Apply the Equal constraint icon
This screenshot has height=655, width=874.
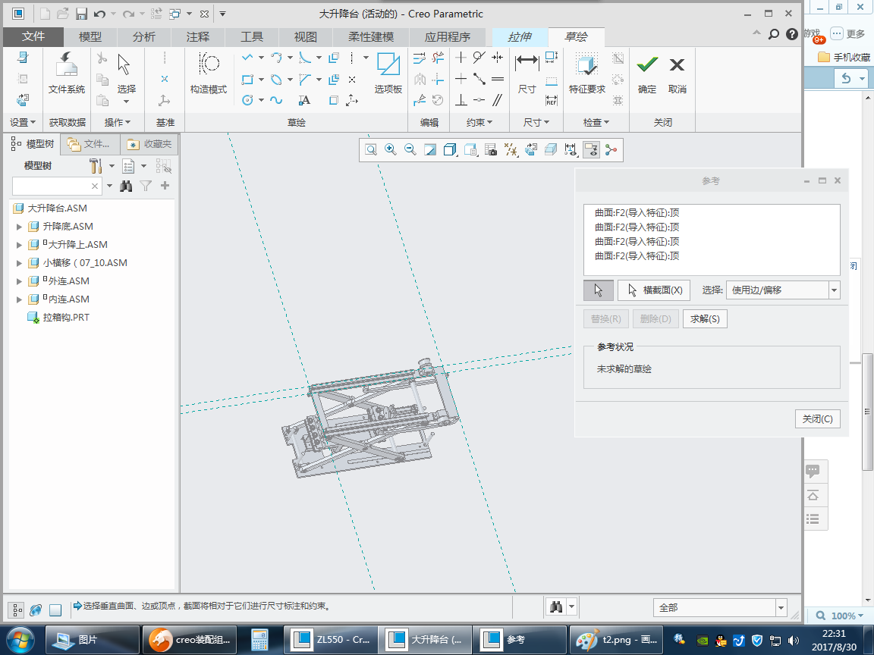(497, 79)
